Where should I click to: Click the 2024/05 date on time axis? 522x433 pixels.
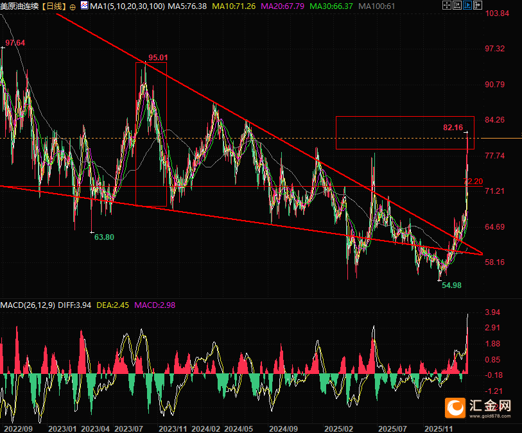point(239,429)
